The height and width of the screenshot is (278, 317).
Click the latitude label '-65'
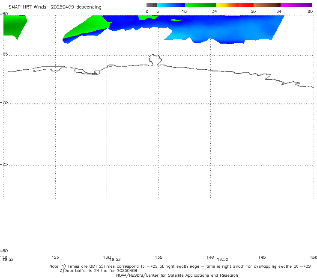[x=4, y=54]
